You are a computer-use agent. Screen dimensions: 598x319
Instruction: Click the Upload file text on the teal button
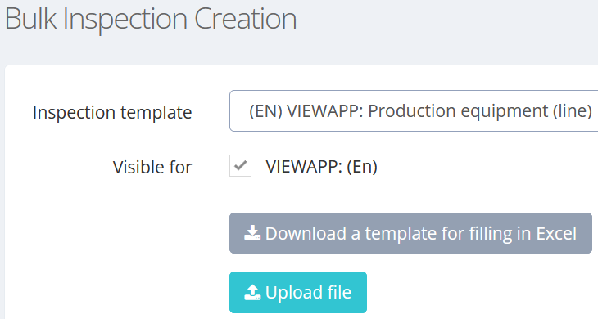(x=308, y=292)
